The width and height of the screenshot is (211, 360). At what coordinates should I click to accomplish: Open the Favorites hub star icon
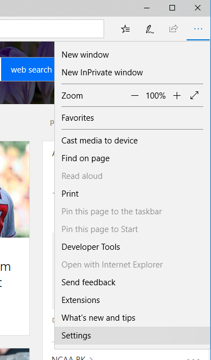125,29
